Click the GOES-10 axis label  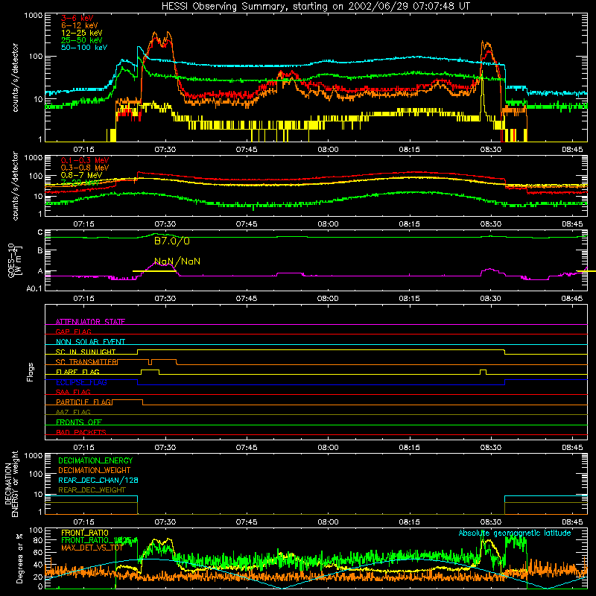(15, 260)
